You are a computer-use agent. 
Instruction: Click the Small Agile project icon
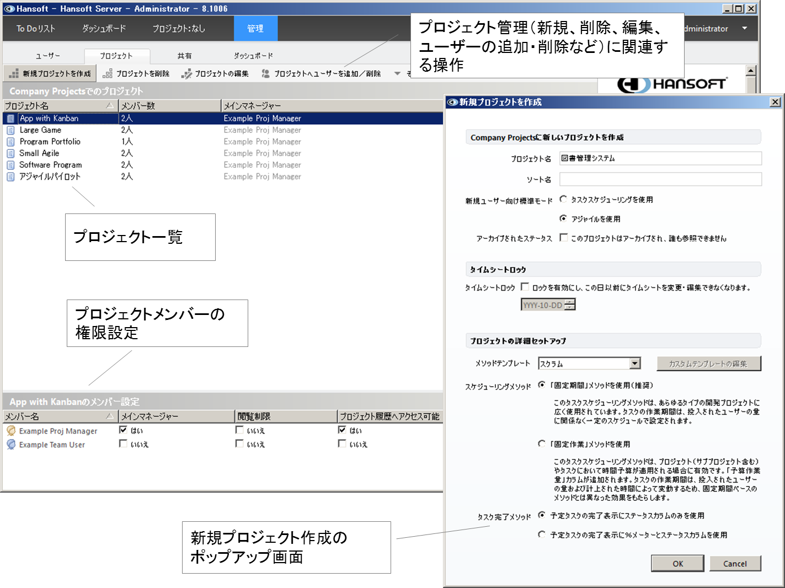point(10,153)
